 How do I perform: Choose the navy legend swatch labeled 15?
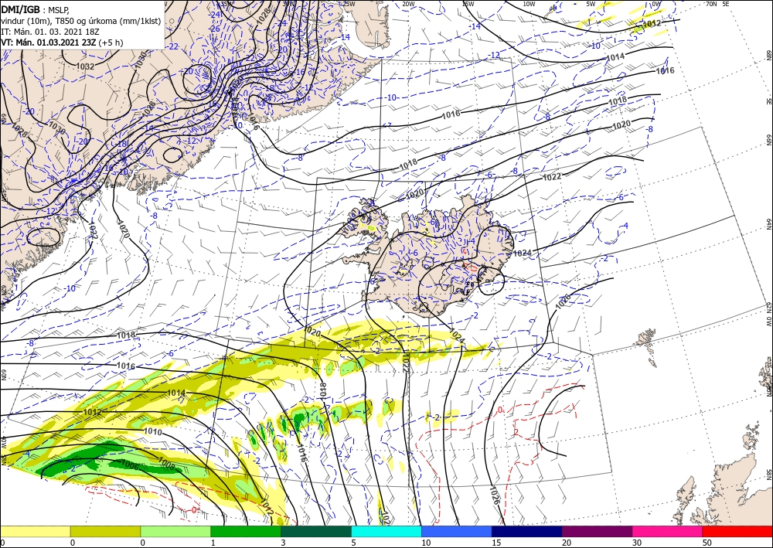(x=527, y=531)
